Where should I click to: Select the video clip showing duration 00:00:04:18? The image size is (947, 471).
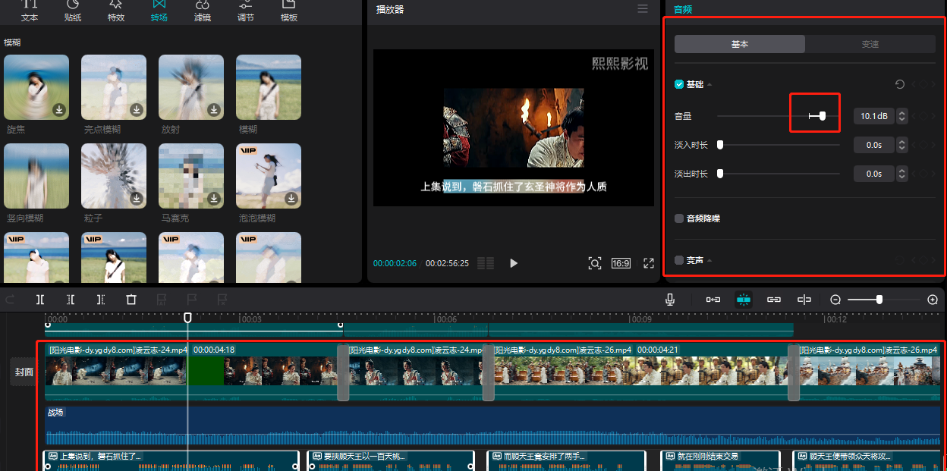tap(191, 372)
